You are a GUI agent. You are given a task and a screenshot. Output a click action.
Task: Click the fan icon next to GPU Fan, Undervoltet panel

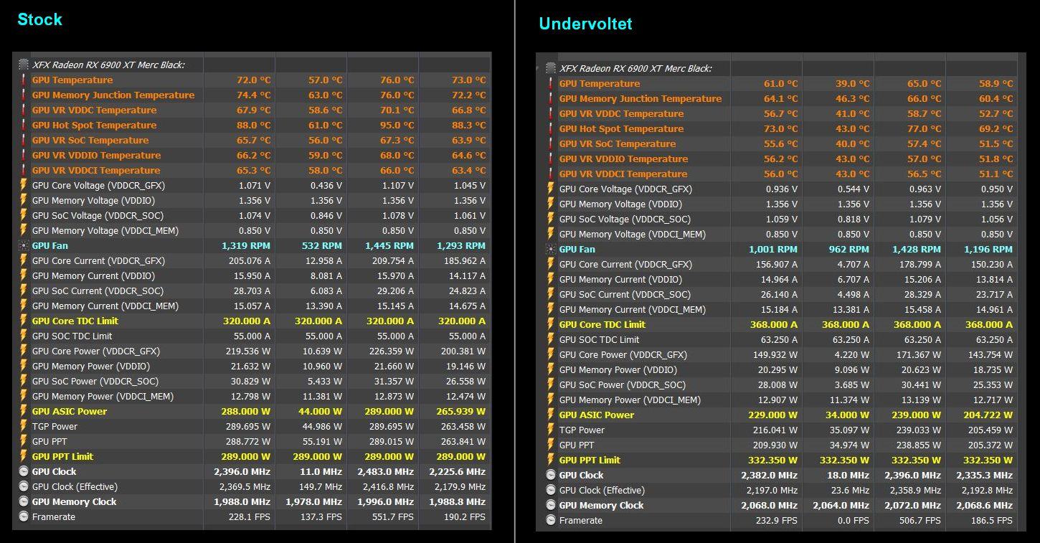[551, 249]
